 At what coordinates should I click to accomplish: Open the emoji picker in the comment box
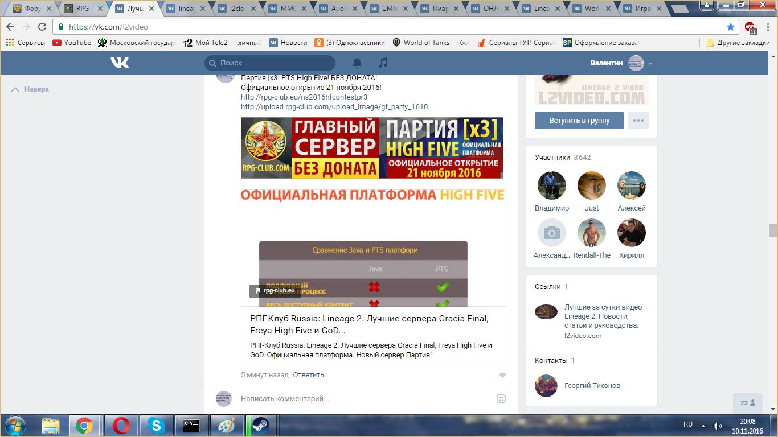click(501, 399)
